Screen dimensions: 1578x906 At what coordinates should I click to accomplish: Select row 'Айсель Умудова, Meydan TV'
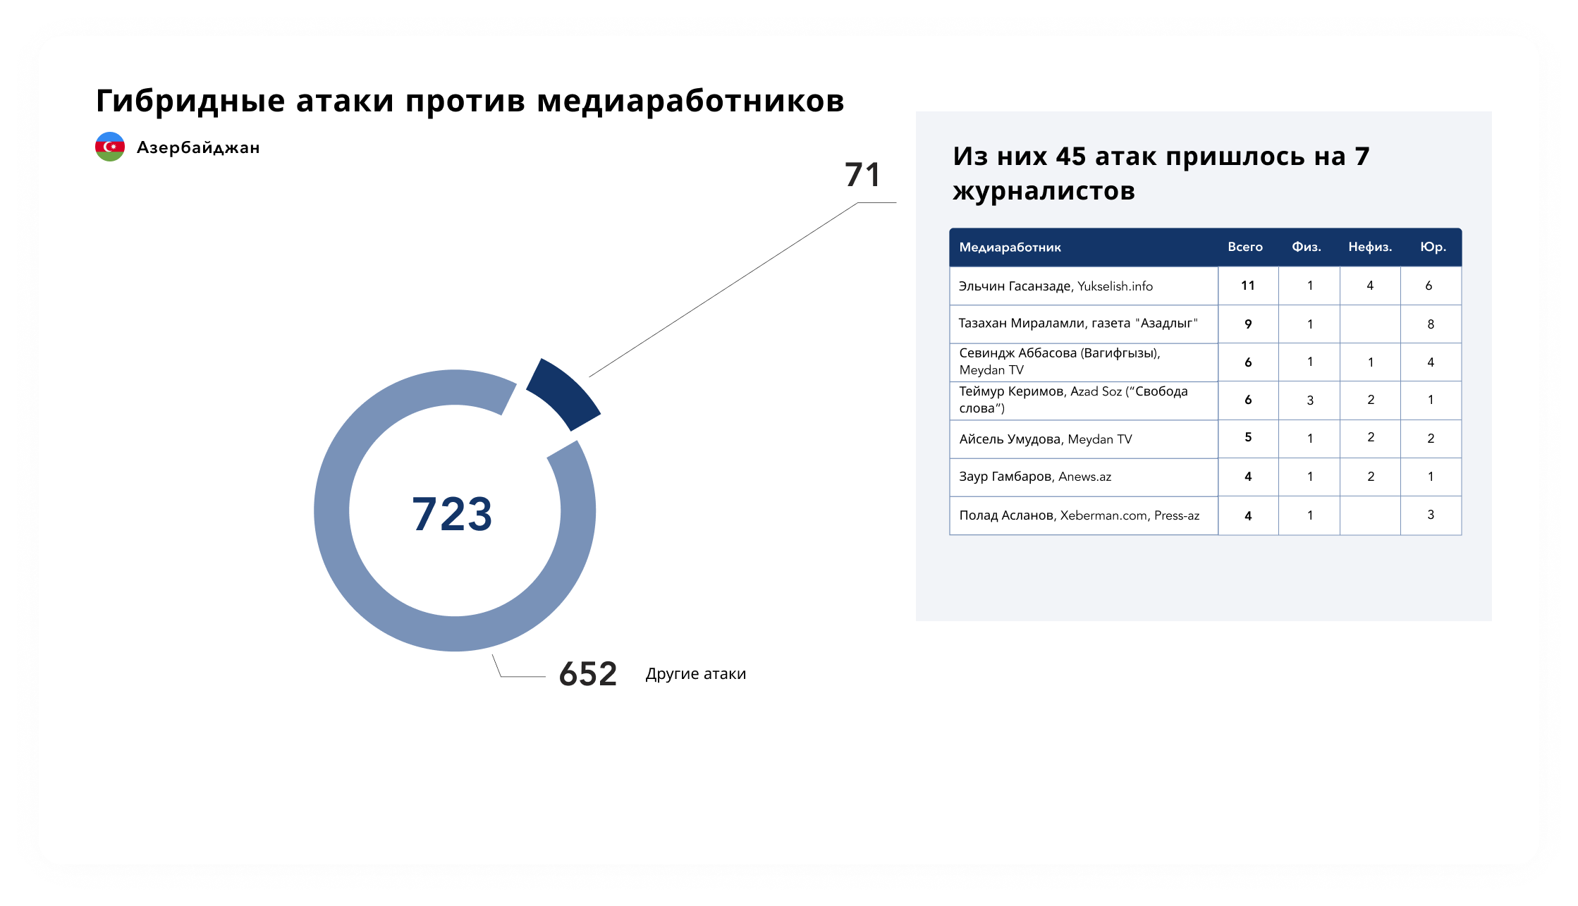[x=1205, y=439]
